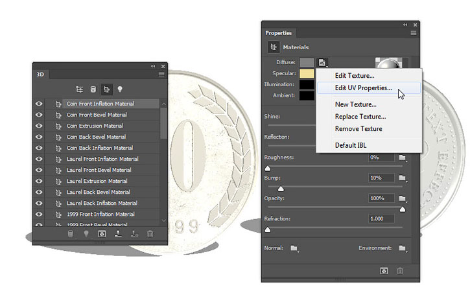Hide the Laurel Front Bevel Material
Viewport: 470px width, 304px height.
click(39, 170)
